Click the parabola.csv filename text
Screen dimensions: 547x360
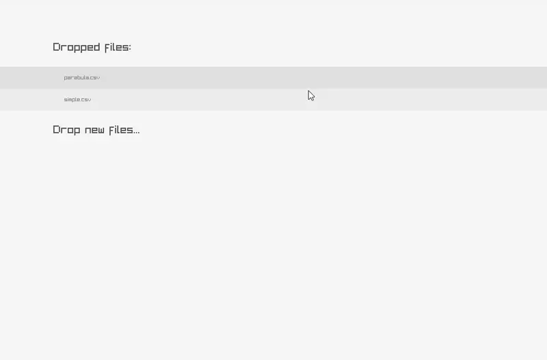(82, 77)
